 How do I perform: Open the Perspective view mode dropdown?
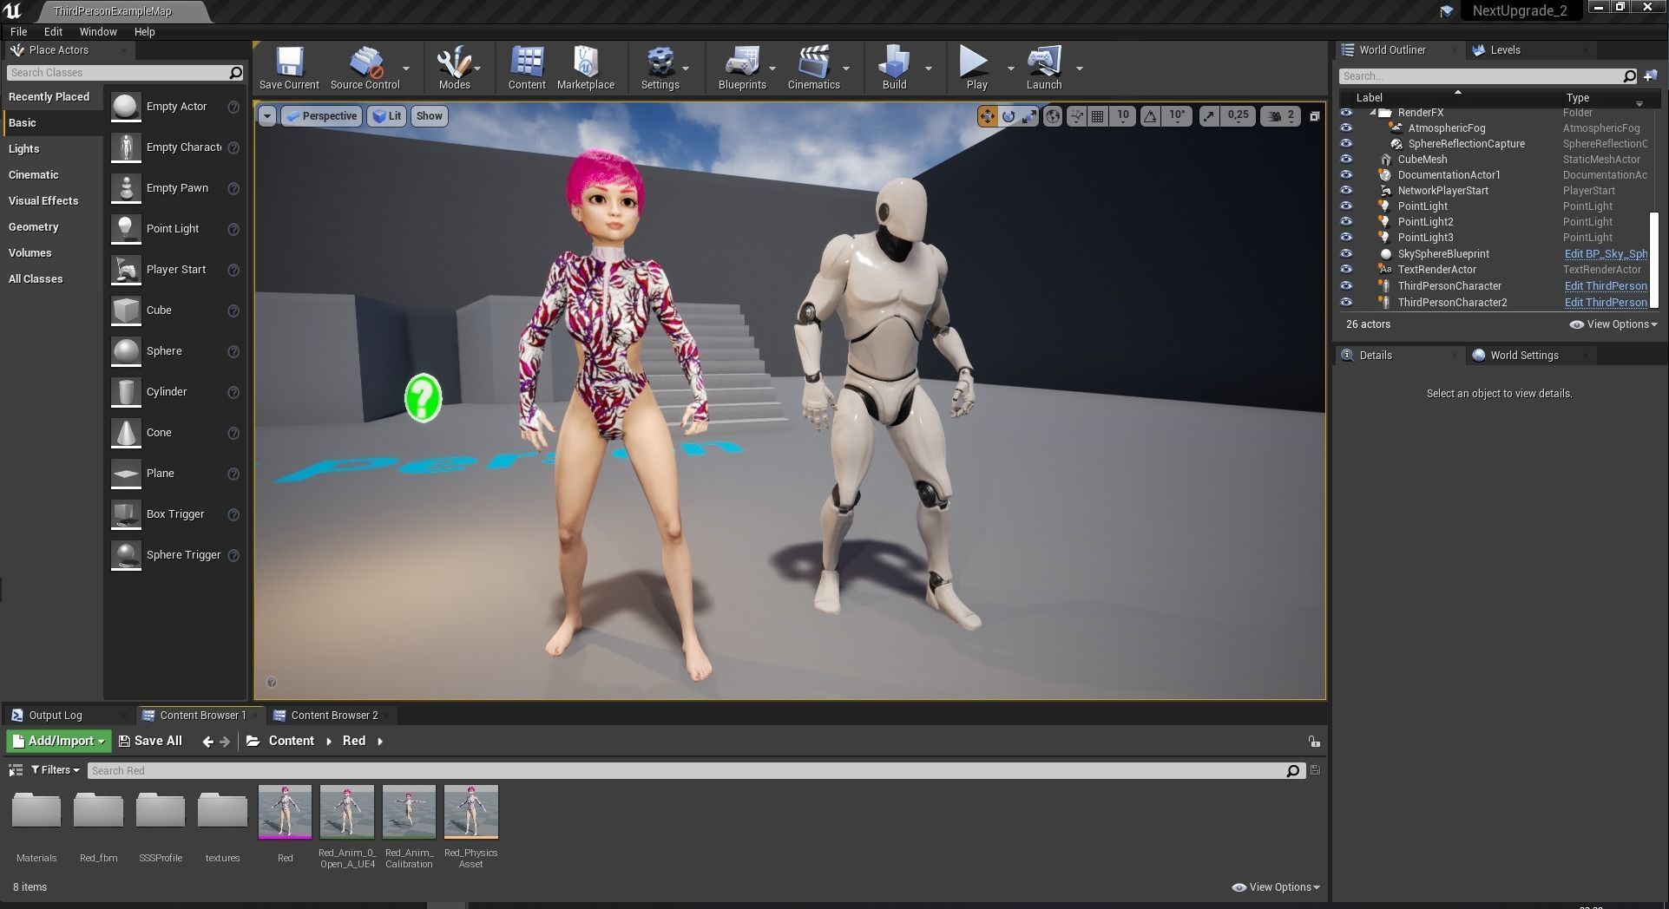[x=322, y=116]
